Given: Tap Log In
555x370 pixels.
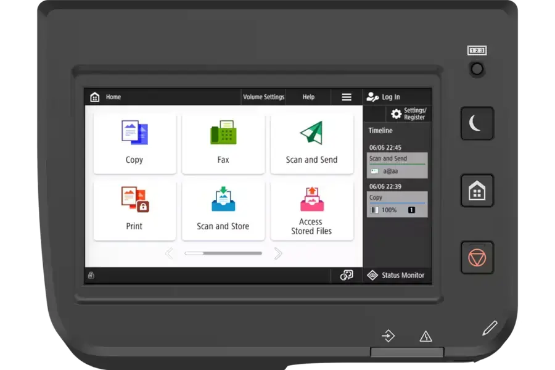Looking at the screenshot, I should tap(384, 97).
